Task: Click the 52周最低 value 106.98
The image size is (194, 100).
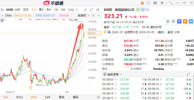Action: [128, 64]
